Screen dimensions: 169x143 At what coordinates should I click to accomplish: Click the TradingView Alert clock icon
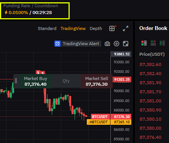pyautogui.click(x=57, y=44)
